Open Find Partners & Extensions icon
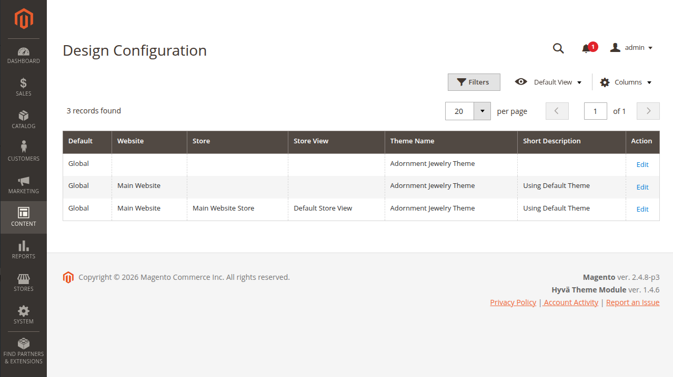Viewport: 673px width, 377px height. point(24,343)
